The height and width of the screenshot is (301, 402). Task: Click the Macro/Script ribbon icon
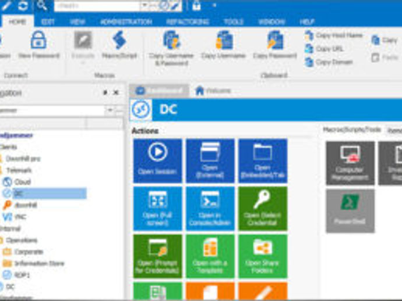coord(119,40)
